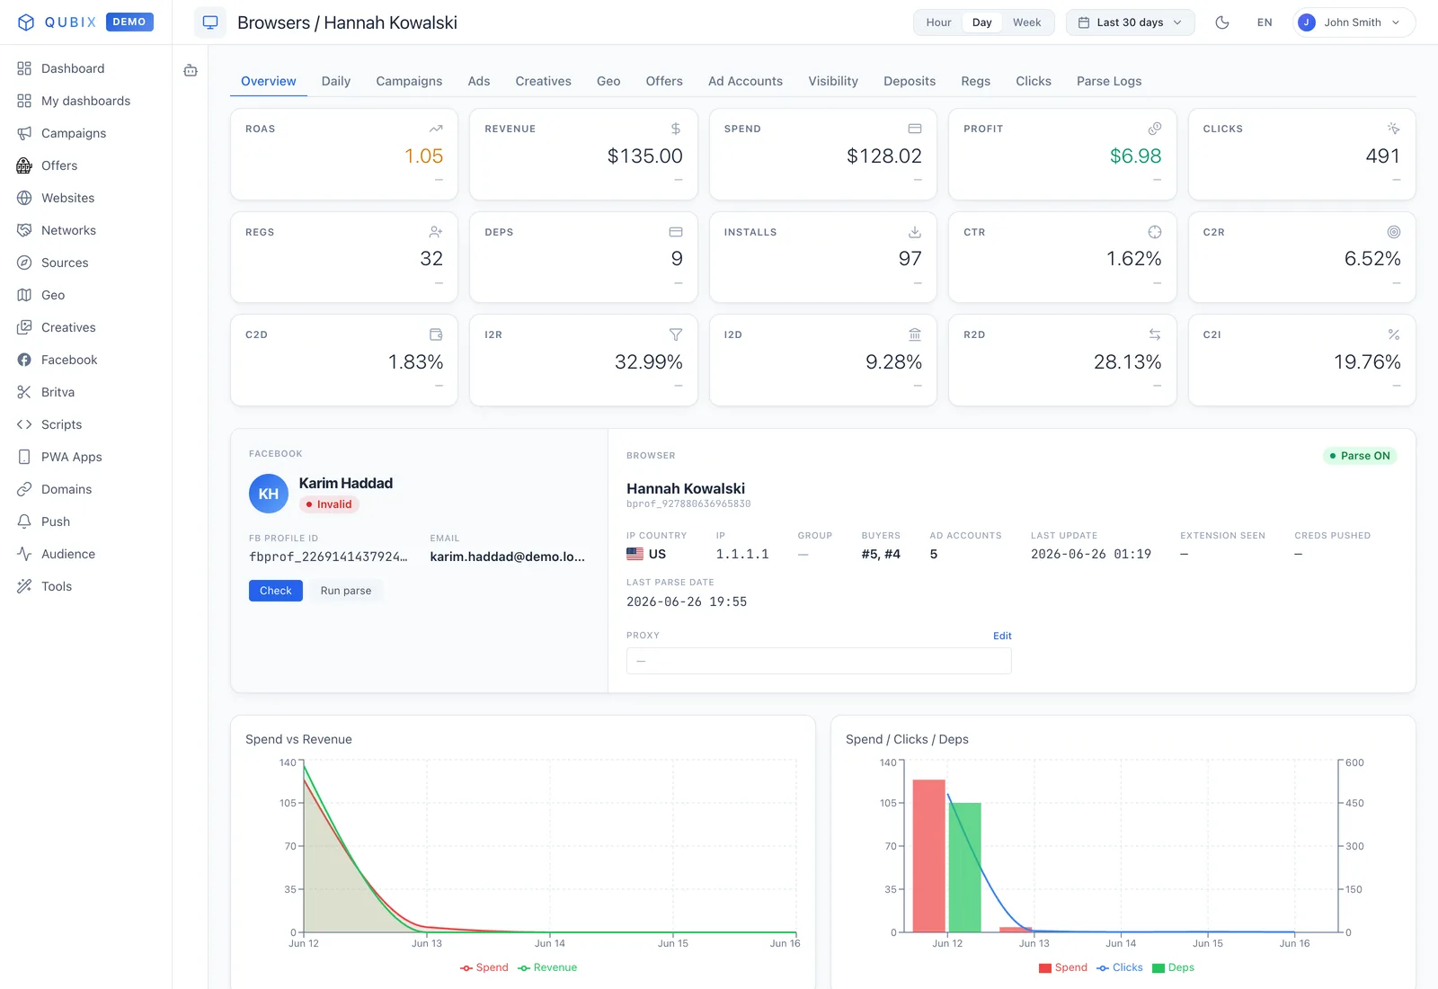
Task: Click the QUBIX cube logo
Action: coord(26,22)
